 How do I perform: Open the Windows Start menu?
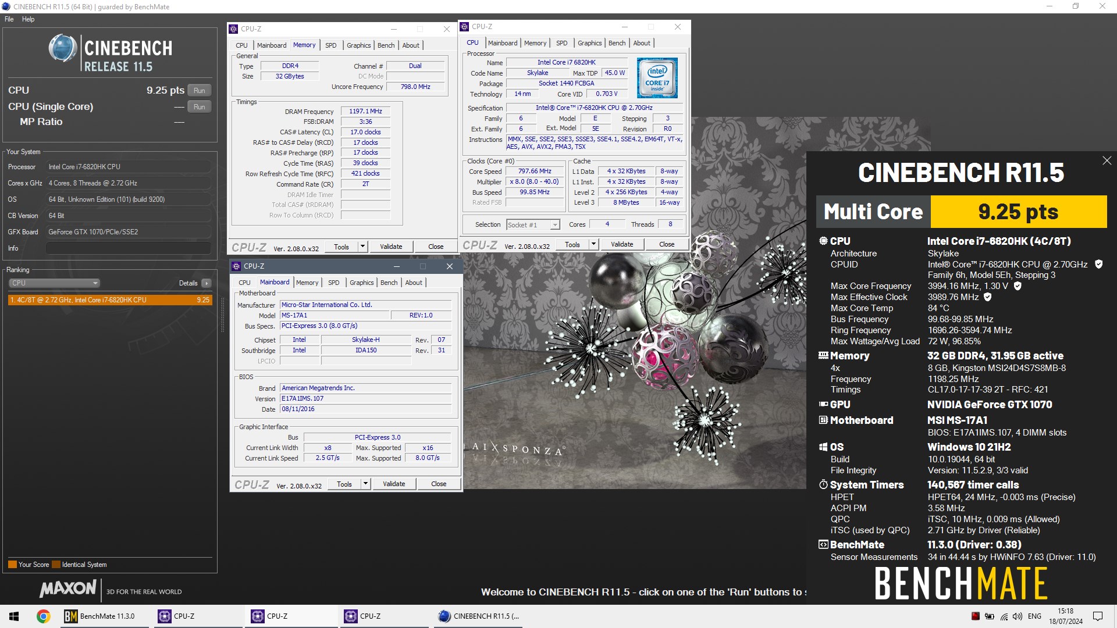click(14, 616)
